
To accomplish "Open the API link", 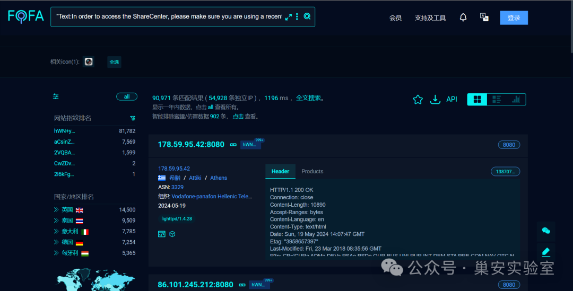I will coord(452,99).
